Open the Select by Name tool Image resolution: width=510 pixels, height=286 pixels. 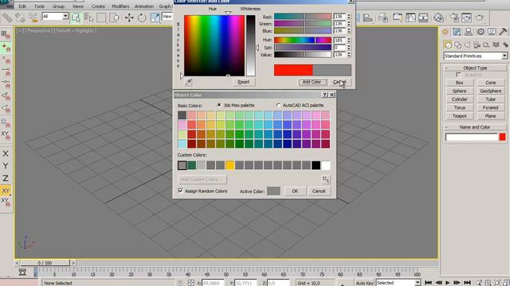click(x=88, y=17)
